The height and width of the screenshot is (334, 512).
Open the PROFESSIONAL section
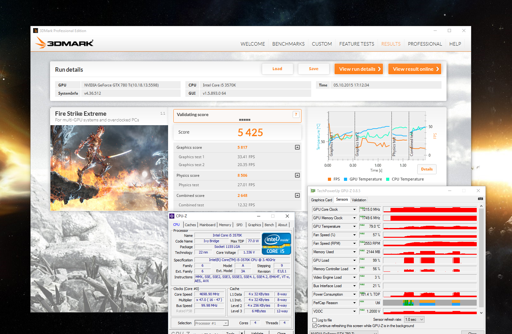[425, 44]
